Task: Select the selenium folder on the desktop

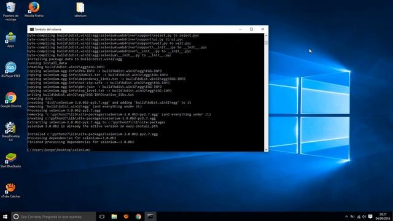Action: coord(80,10)
